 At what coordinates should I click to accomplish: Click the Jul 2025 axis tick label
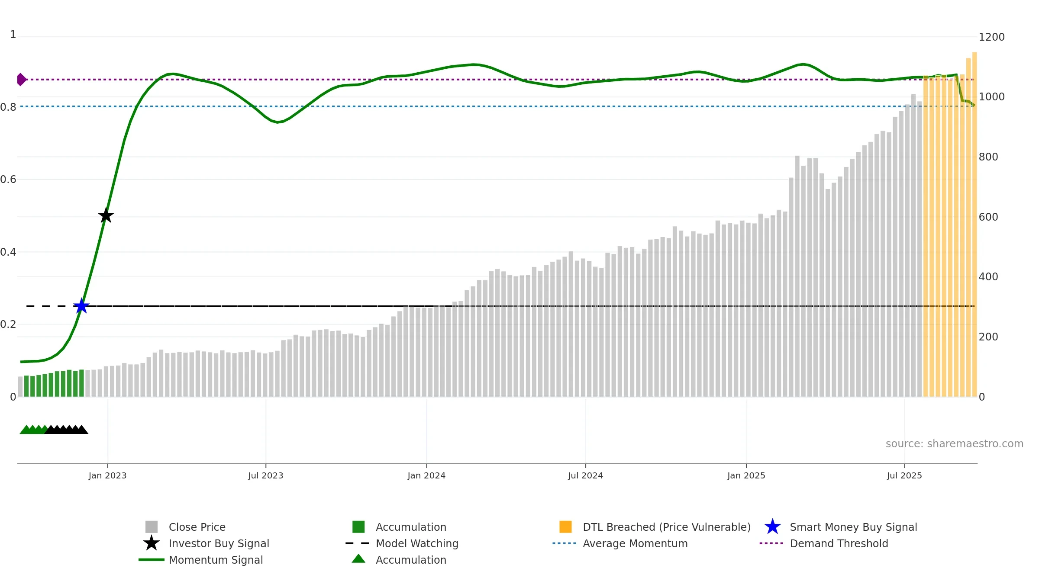pos(904,475)
